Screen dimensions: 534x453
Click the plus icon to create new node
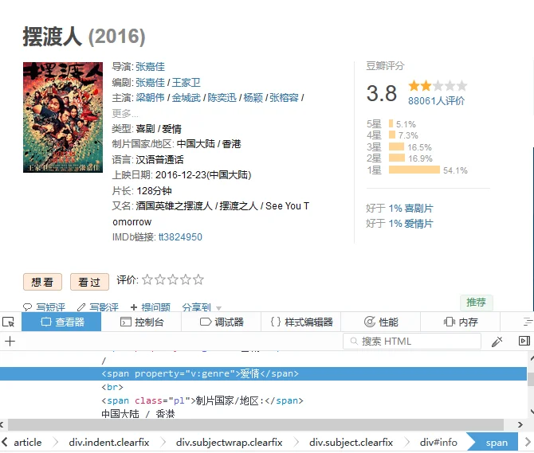(10, 341)
